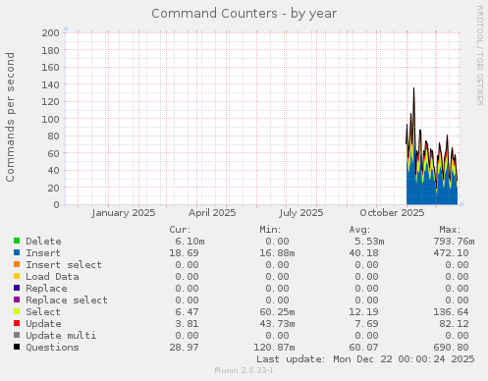Click the 'Last update' timestamp line
Viewport: 488px width, 381px height.
(x=365, y=359)
